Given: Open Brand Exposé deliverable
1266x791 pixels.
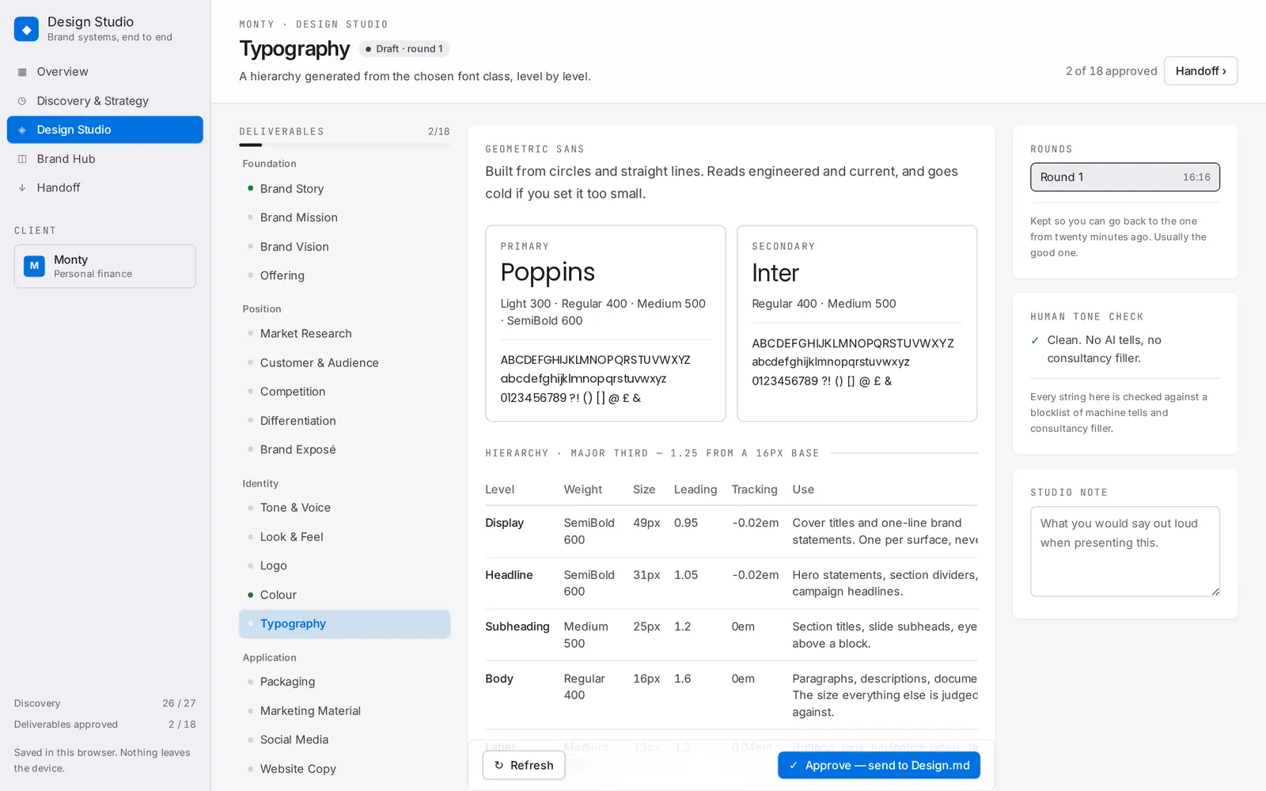Looking at the screenshot, I should click(345, 449).
